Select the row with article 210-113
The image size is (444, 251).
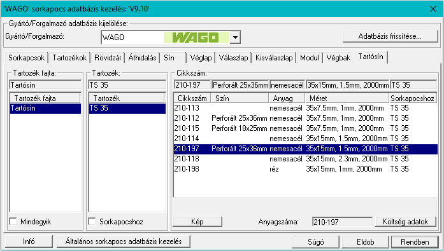306,108
